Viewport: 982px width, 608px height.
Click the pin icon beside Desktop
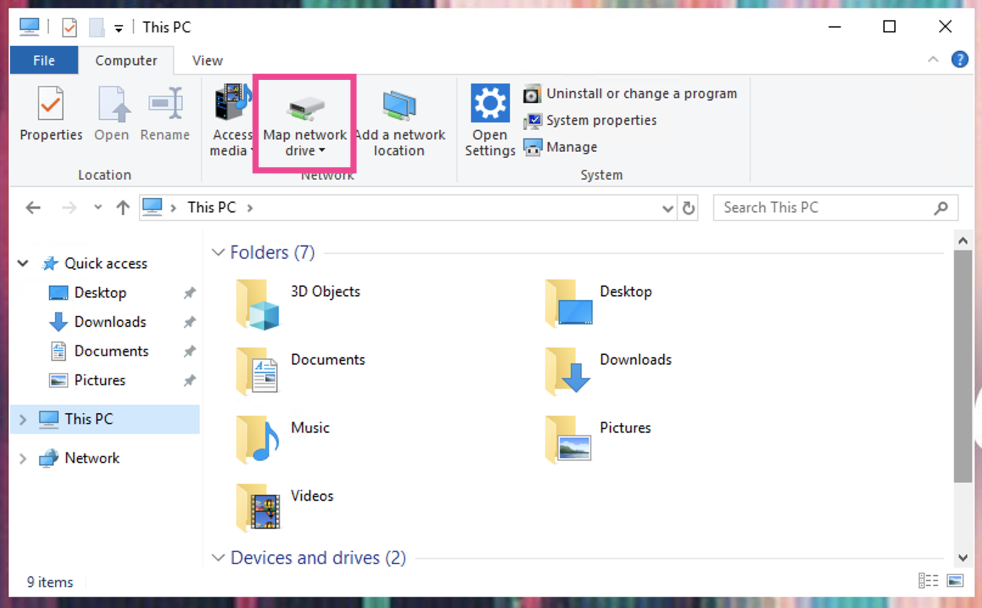pos(190,293)
